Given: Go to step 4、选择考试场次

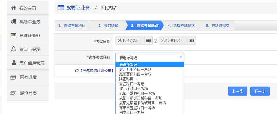Looking at the screenshot, I should 181,25.
